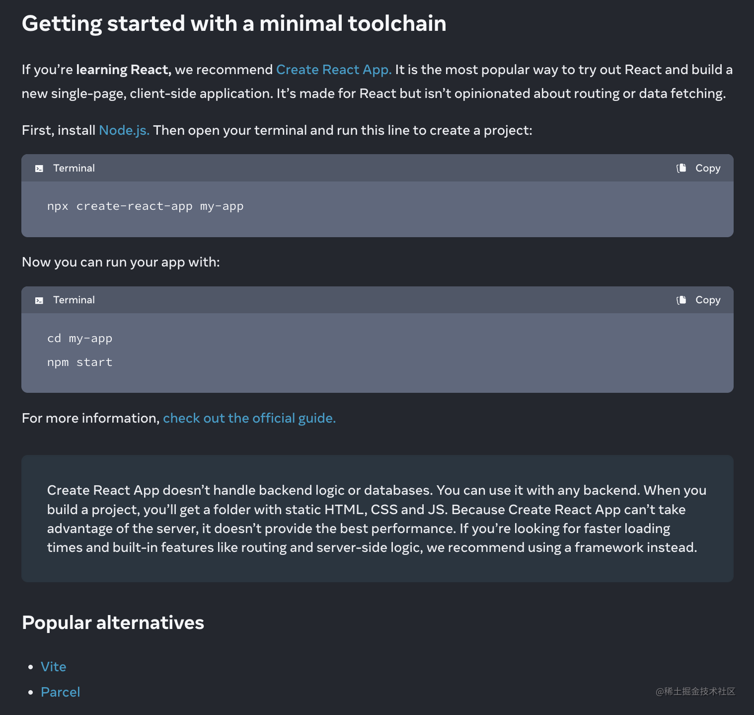Click the Copy label for the npm start block
The width and height of the screenshot is (754, 715).
pos(708,300)
